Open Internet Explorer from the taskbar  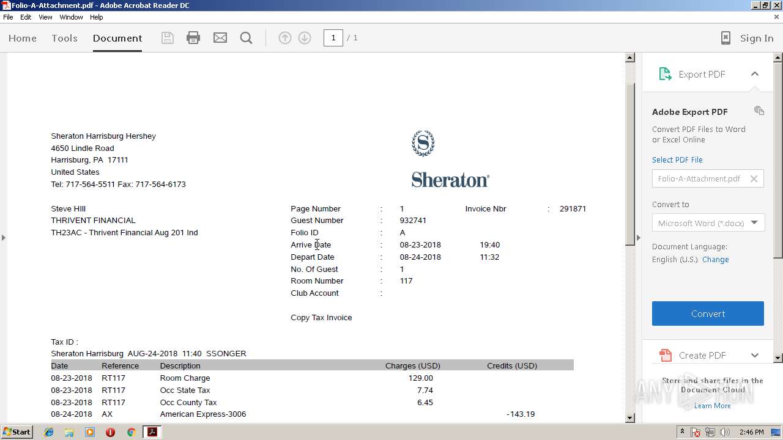(49, 432)
